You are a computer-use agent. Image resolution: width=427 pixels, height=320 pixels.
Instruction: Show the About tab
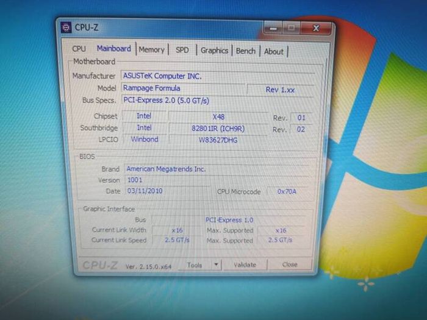[x=274, y=51]
